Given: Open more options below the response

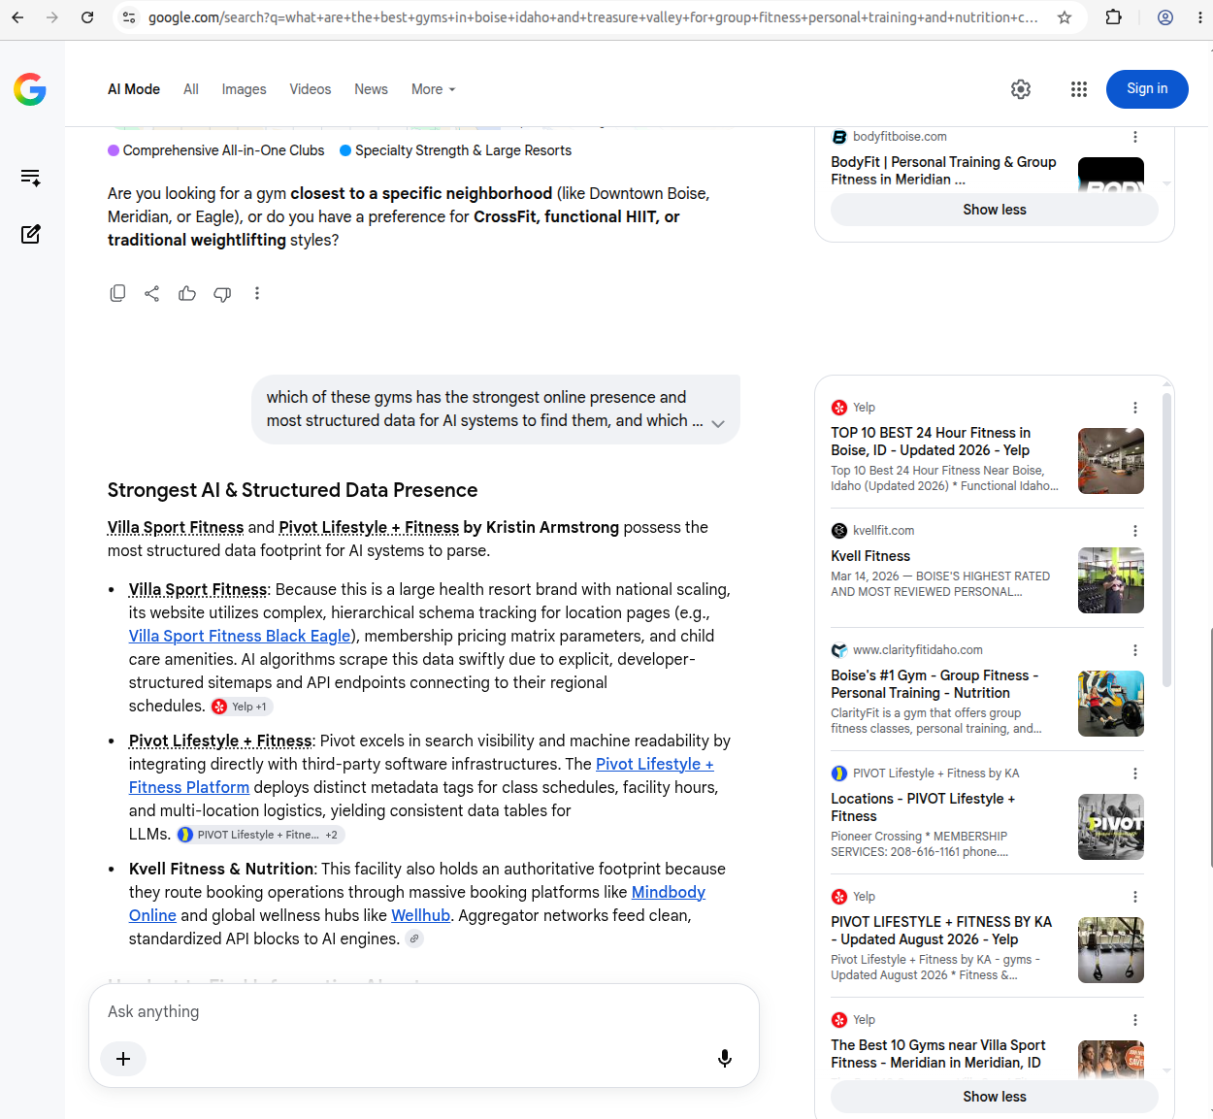Looking at the screenshot, I should click(x=257, y=293).
